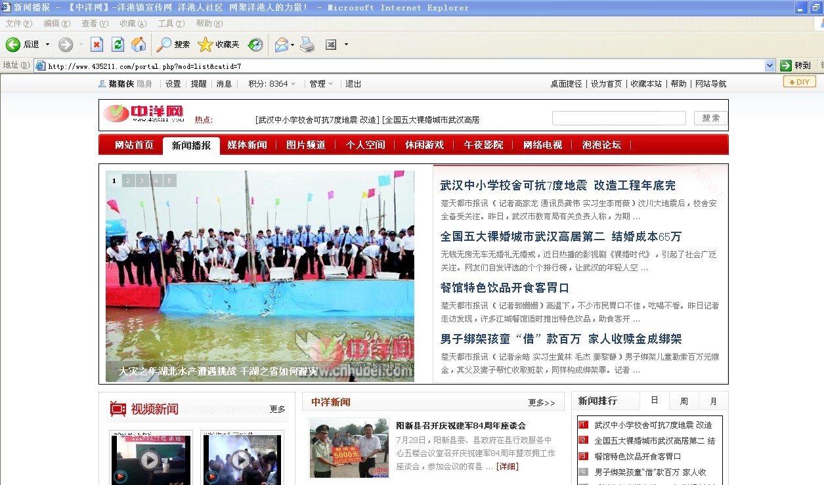Open the 媒体新闻 navigation tab
Viewport: 824px width, 485px height.
[x=247, y=145]
